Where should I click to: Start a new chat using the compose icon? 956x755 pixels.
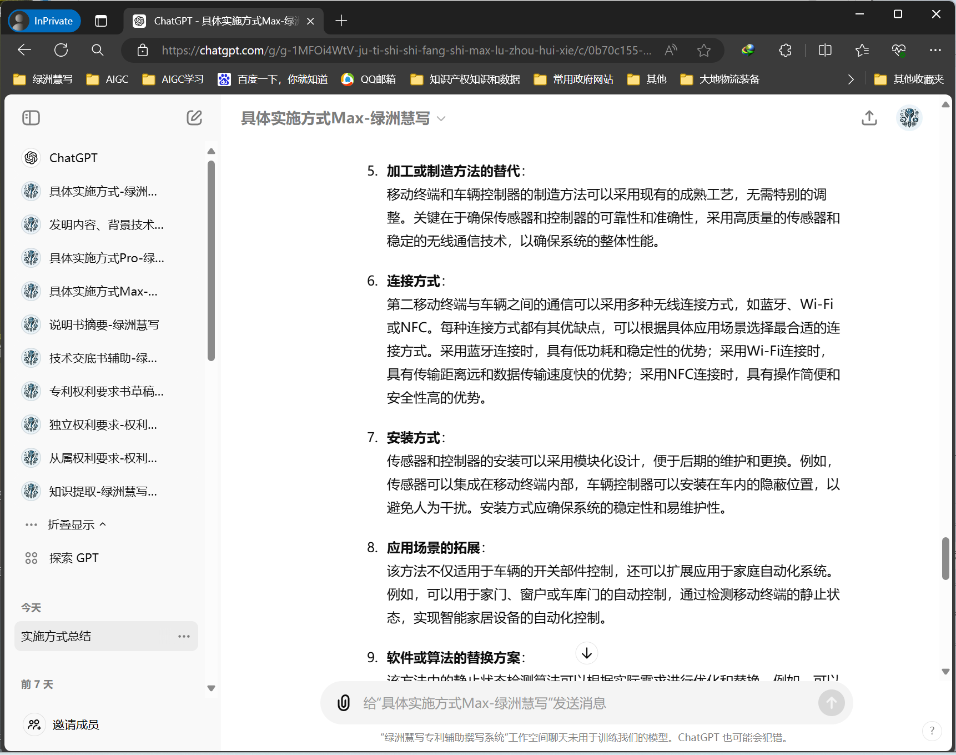(194, 118)
